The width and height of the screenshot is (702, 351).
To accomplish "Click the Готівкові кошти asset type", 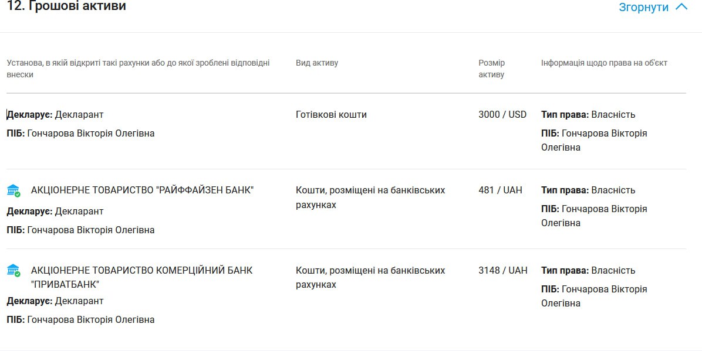I will [331, 114].
